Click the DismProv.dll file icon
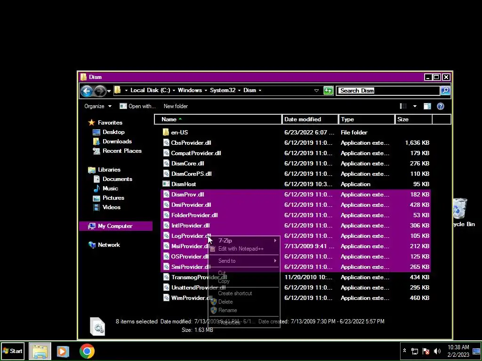 (166, 195)
